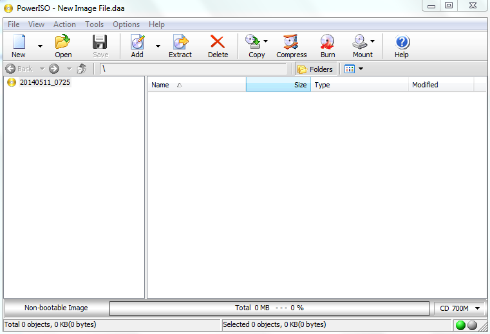Open the Options menu

(x=126, y=24)
